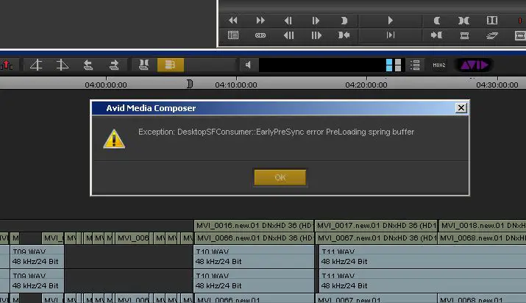
Task: Click the Add Edit slanted filmstrip icon
Action: click(492, 35)
